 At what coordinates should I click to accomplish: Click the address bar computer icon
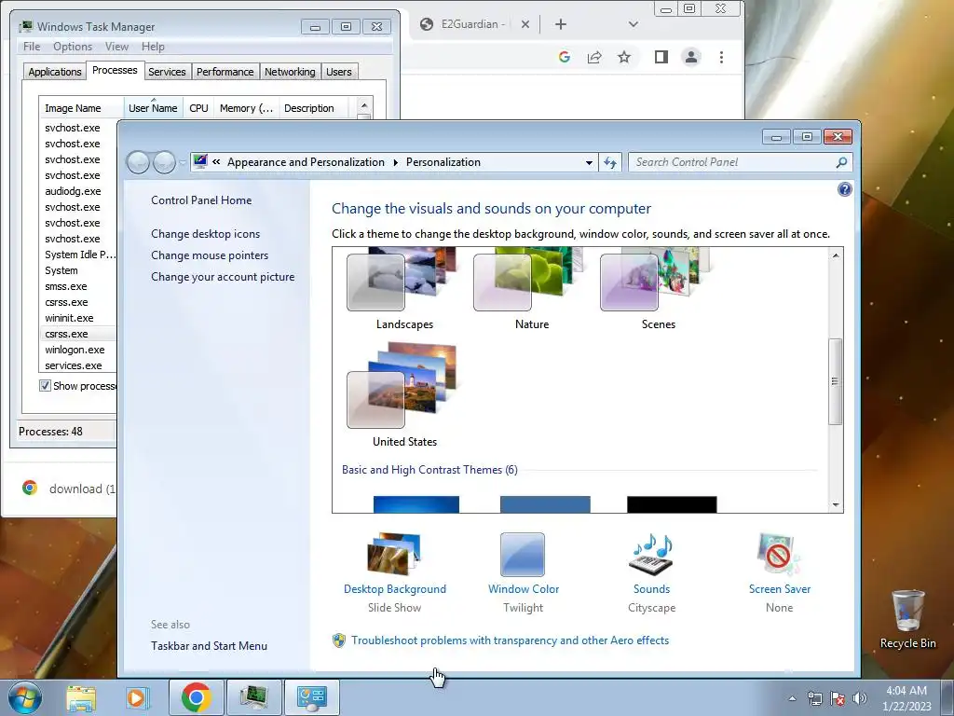(200, 161)
